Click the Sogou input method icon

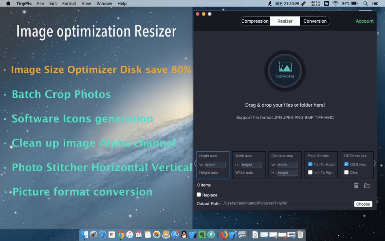tap(326, 3)
